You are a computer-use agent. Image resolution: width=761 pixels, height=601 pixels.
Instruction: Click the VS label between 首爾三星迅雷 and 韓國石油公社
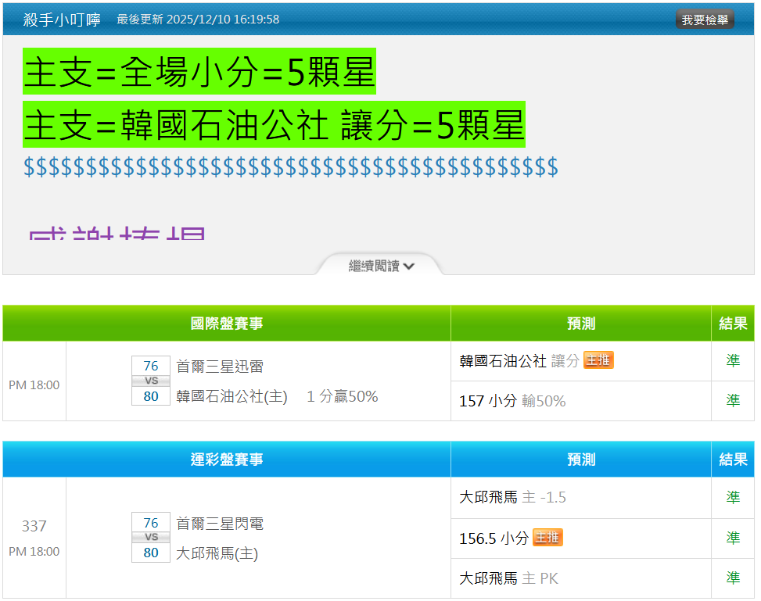pos(151,381)
